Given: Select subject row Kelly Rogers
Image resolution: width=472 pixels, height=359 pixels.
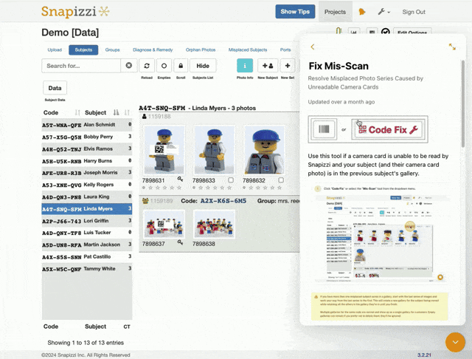Looking at the screenshot, I should (87, 185).
